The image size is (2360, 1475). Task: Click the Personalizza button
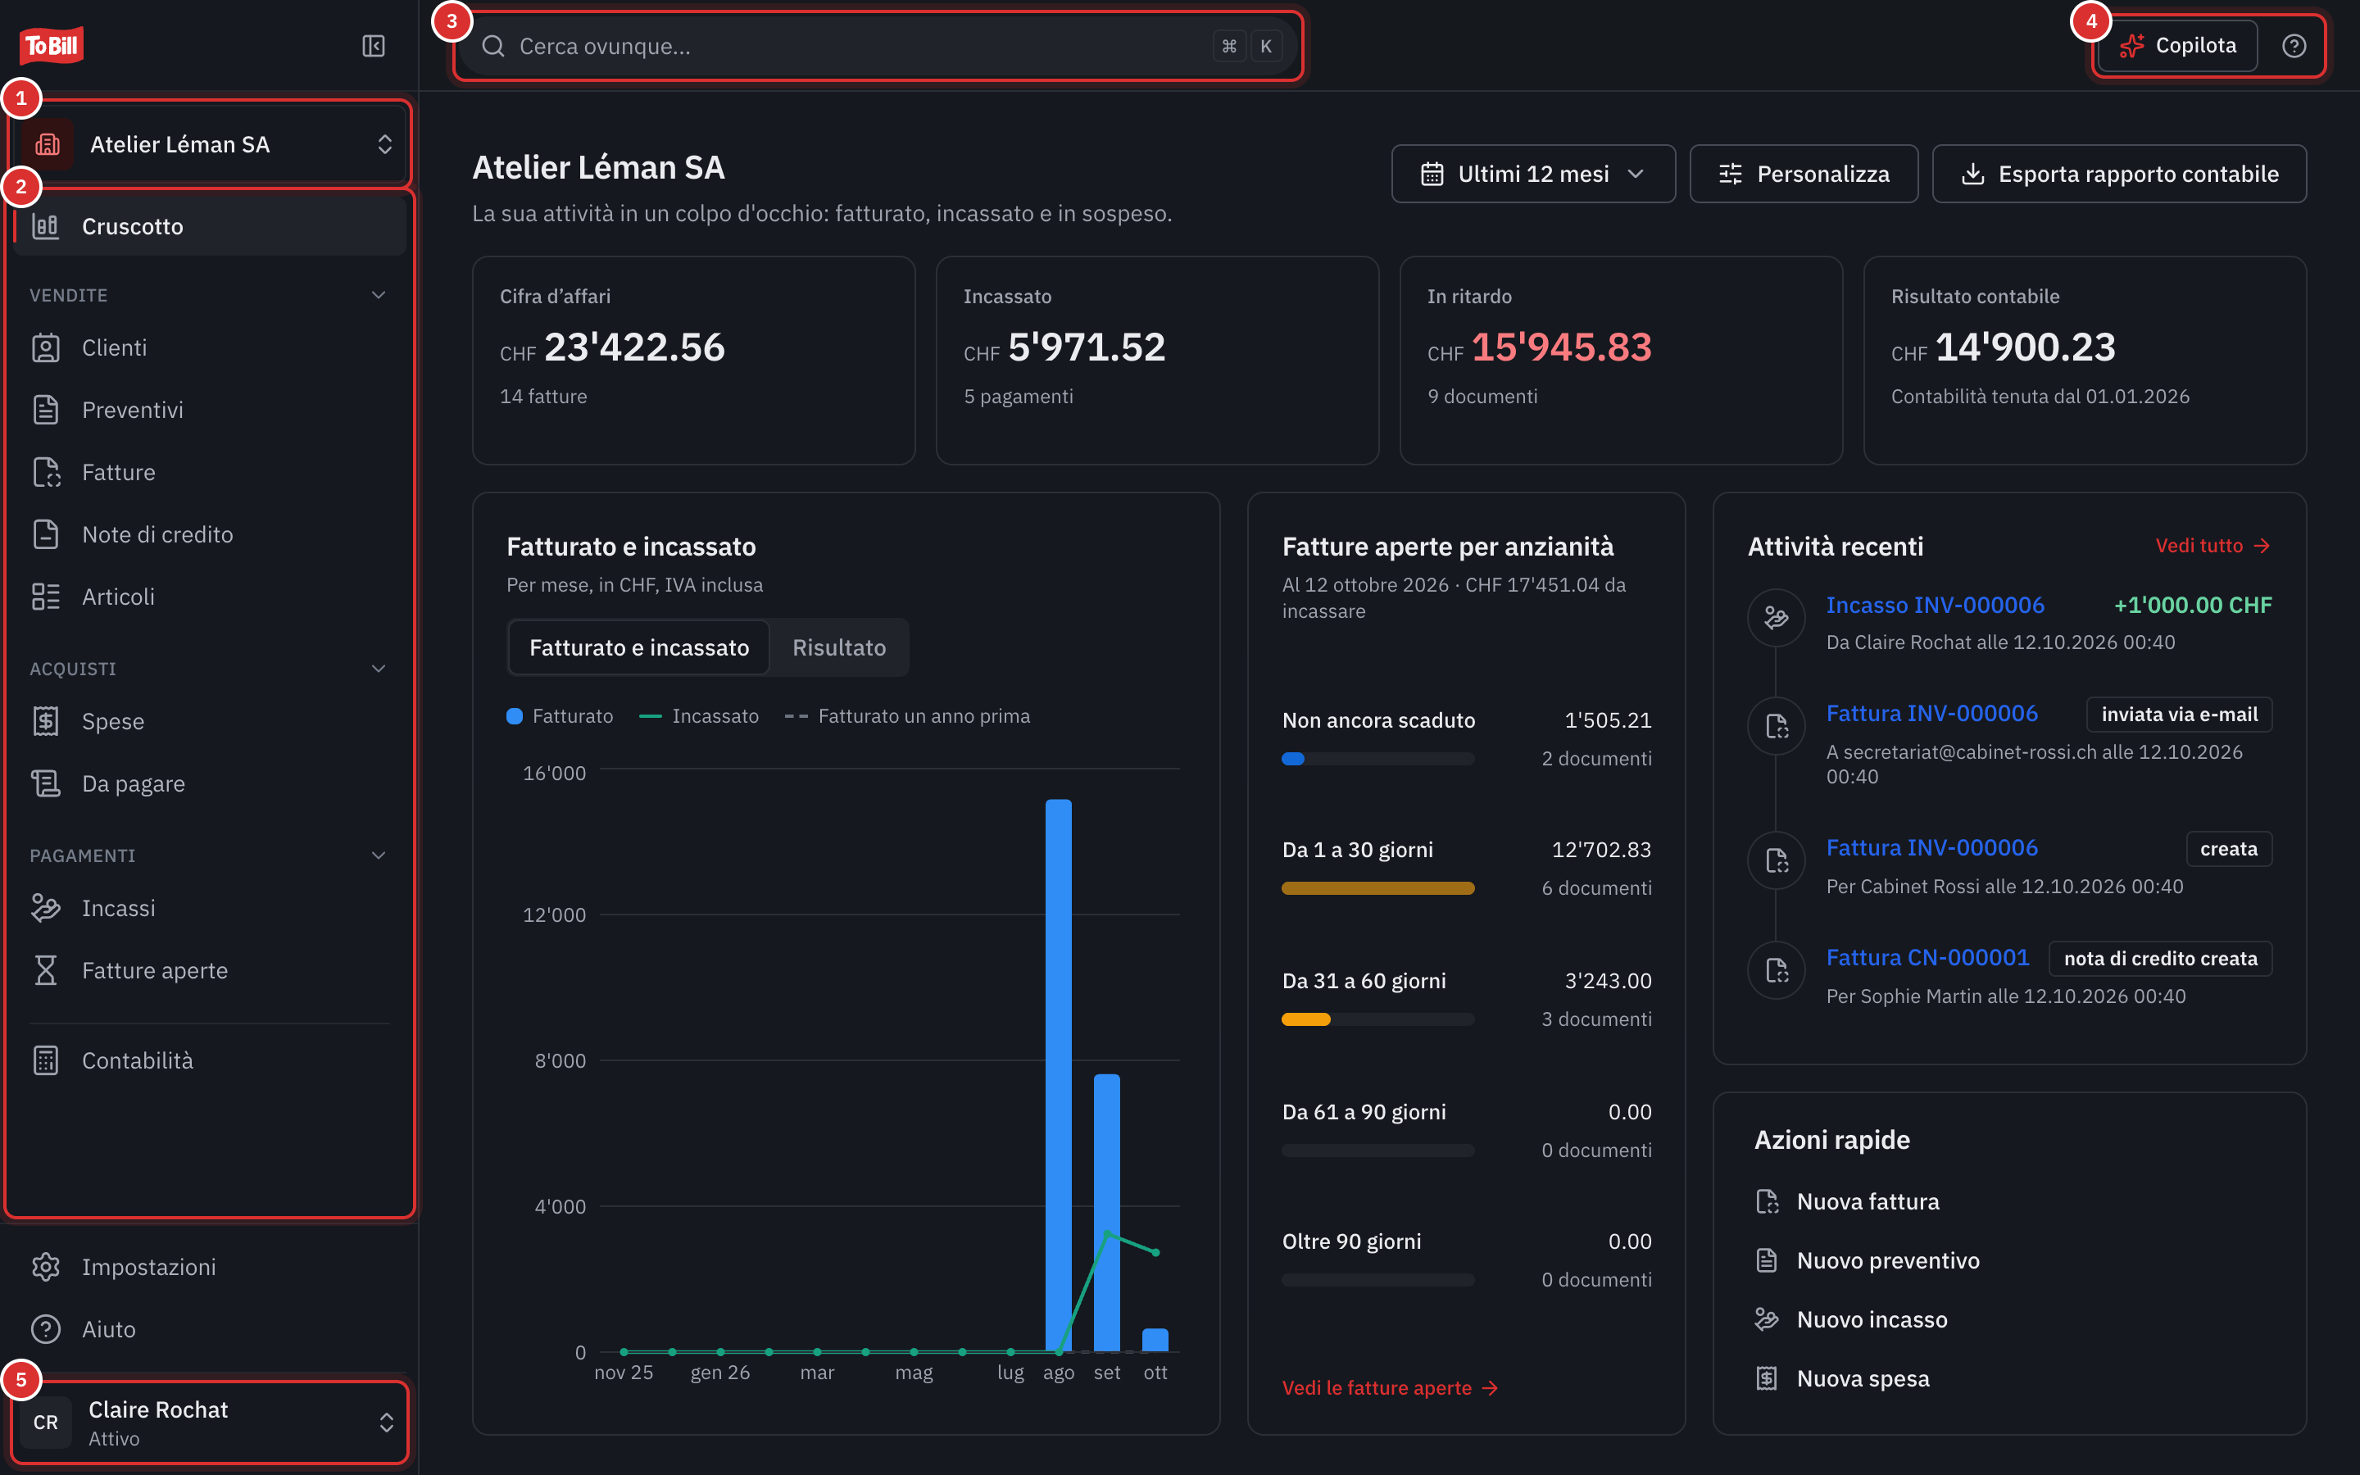1803,174
